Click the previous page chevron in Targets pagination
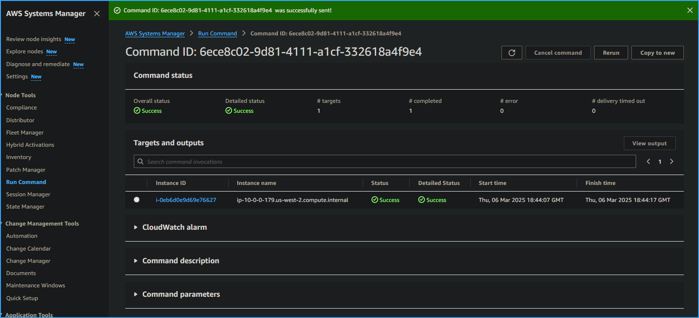Image resolution: width=699 pixels, height=318 pixels. pyautogui.click(x=648, y=161)
